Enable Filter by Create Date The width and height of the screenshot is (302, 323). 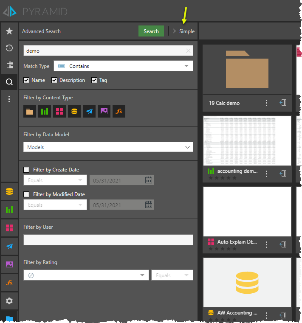pyautogui.click(x=26, y=169)
